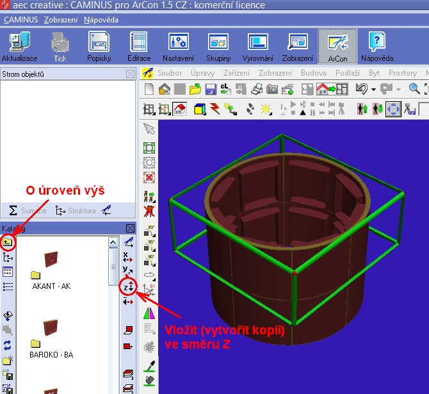Open the Budova menu
The image size is (429, 394).
point(313,73)
